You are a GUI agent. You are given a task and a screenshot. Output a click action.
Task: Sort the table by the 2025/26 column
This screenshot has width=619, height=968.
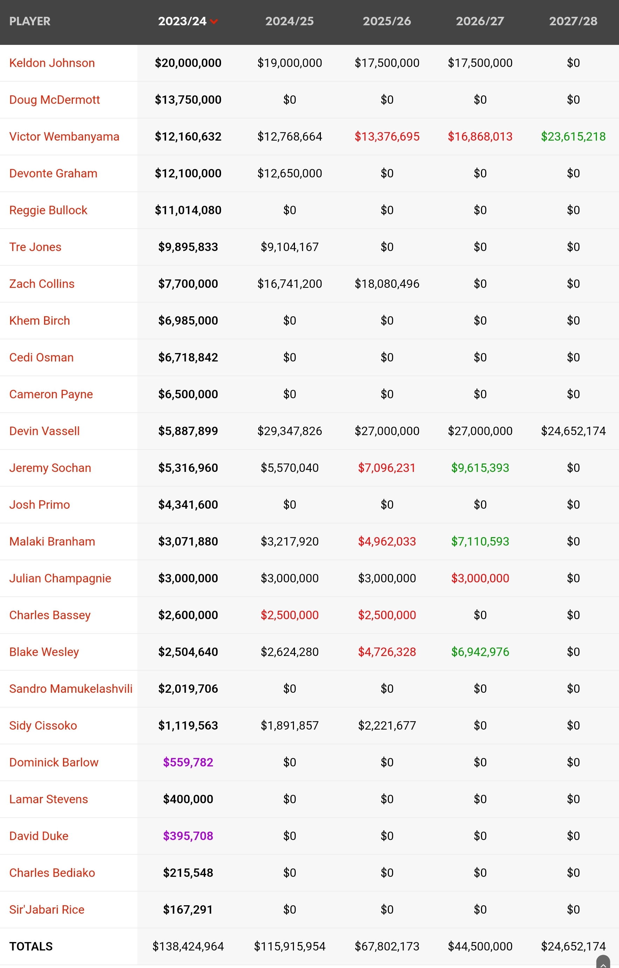[x=387, y=21]
